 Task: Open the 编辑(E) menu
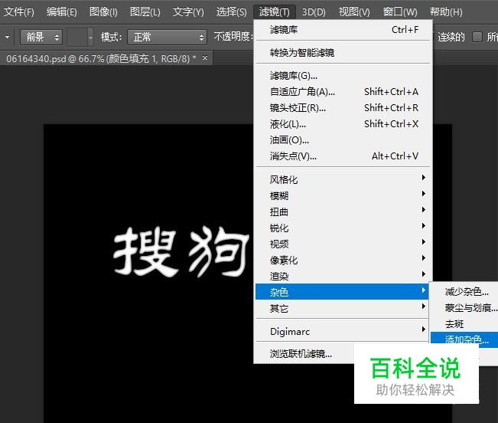62,12
